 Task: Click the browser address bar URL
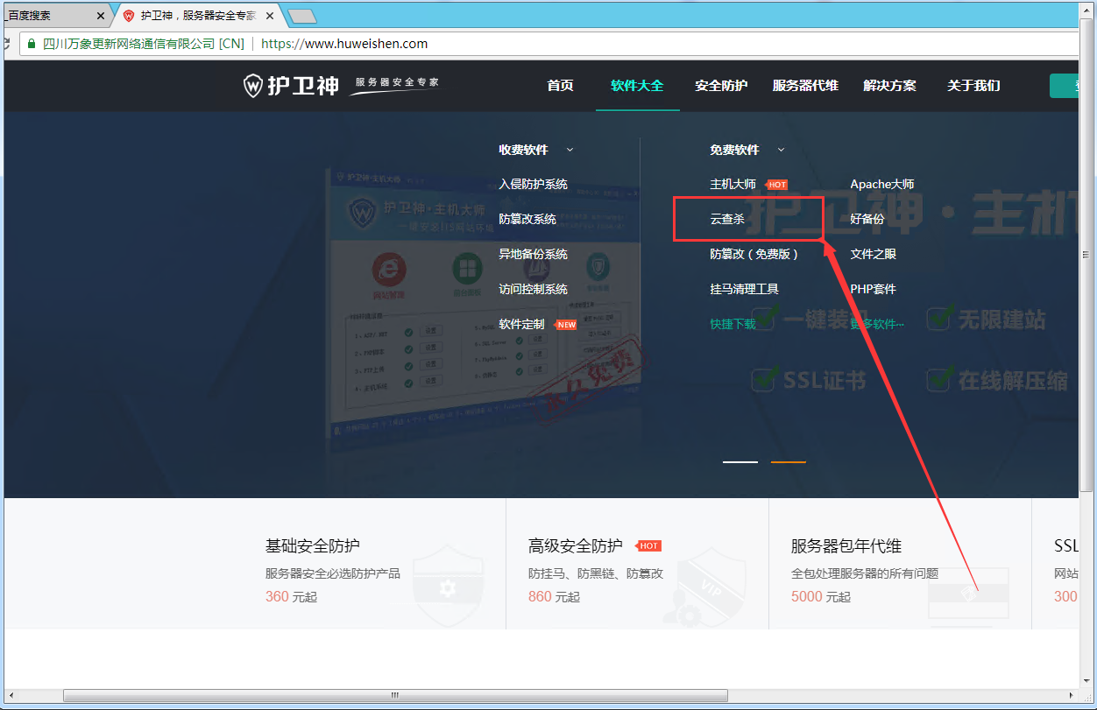344,44
